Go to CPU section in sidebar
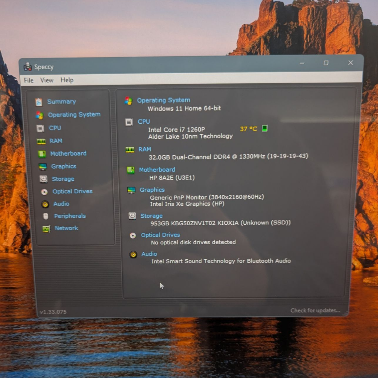Image resolution: width=378 pixels, height=378 pixels. (55, 128)
